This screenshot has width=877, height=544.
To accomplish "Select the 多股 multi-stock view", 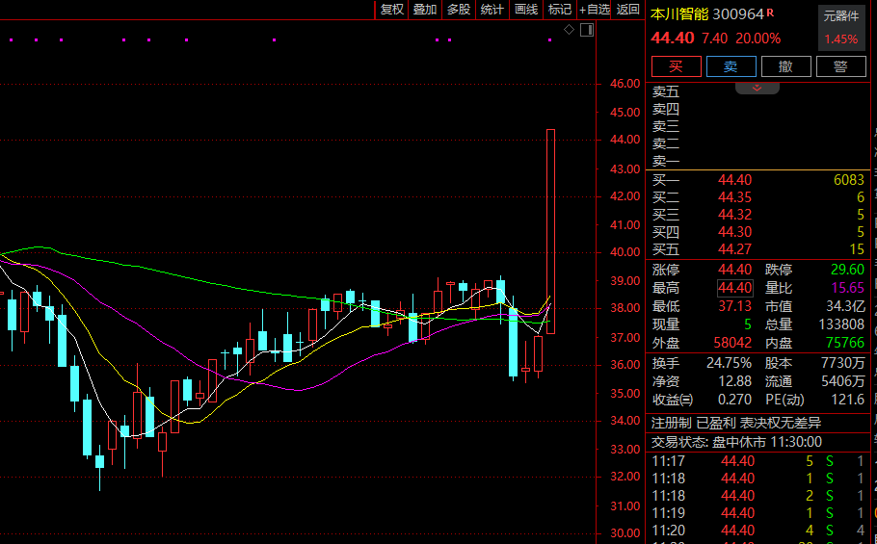I will click(459, 10).
